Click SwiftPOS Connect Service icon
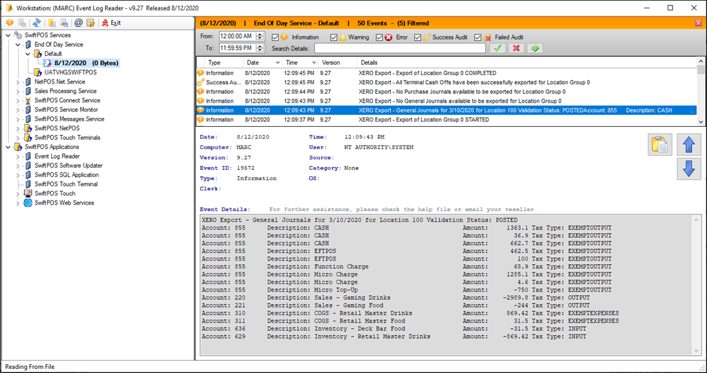Screen dimensions: 707x373 tap(28, 101)
